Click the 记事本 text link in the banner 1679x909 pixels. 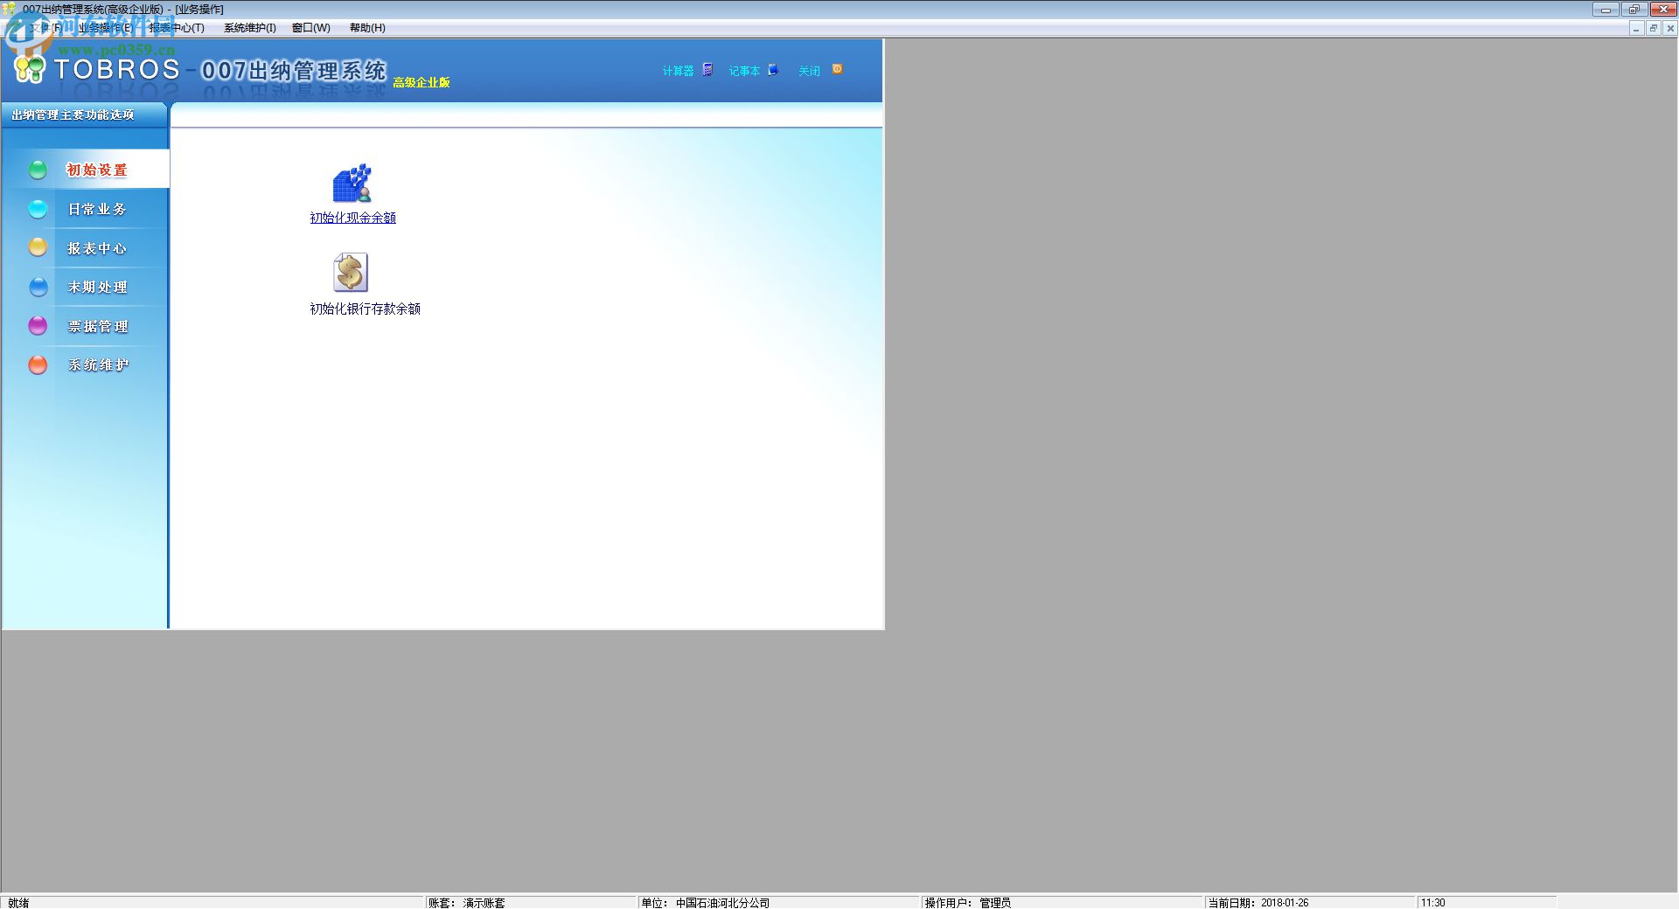744,71
